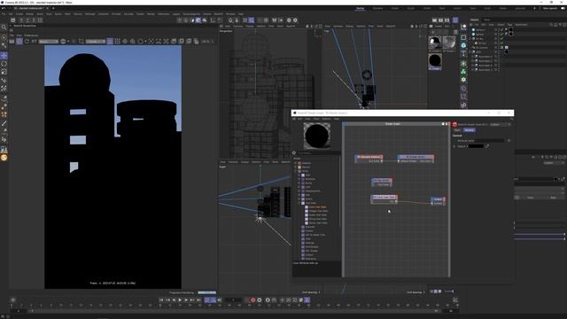Expand the Materials category in shader node tree
Image resolution: width=567 pixels, height=319 pixels.
(x=295, y=163)
